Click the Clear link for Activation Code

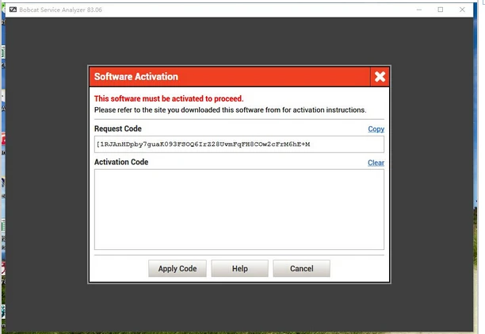(376, 163)
